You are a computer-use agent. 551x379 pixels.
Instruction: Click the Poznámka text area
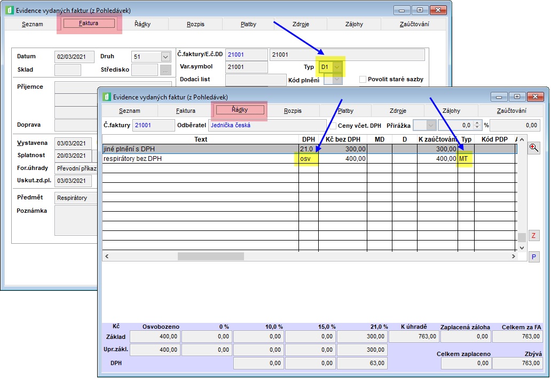(x=76, y=220)
